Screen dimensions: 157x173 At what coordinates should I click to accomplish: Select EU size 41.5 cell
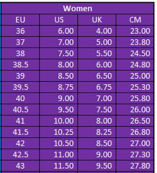pos(20,132)
